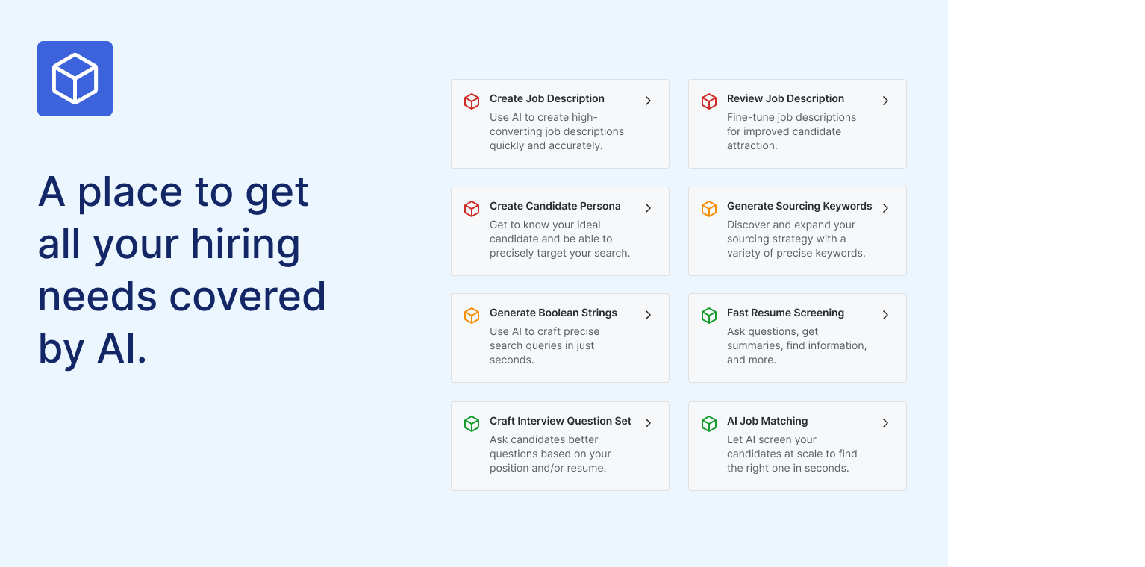
Task: Open the Generate Boolean Strings card description
Action: coord(545,345)
